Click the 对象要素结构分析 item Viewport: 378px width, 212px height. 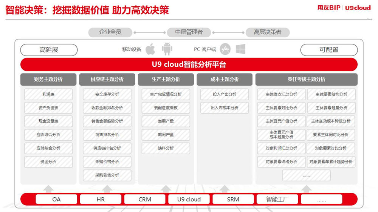click(x=281, y=162)
